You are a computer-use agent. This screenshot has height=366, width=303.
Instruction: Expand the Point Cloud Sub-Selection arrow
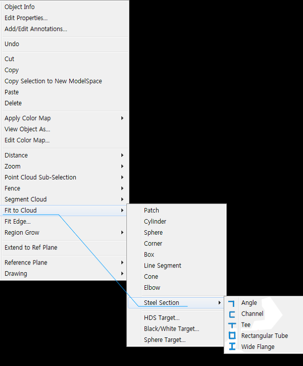click(x=122, y=177)
